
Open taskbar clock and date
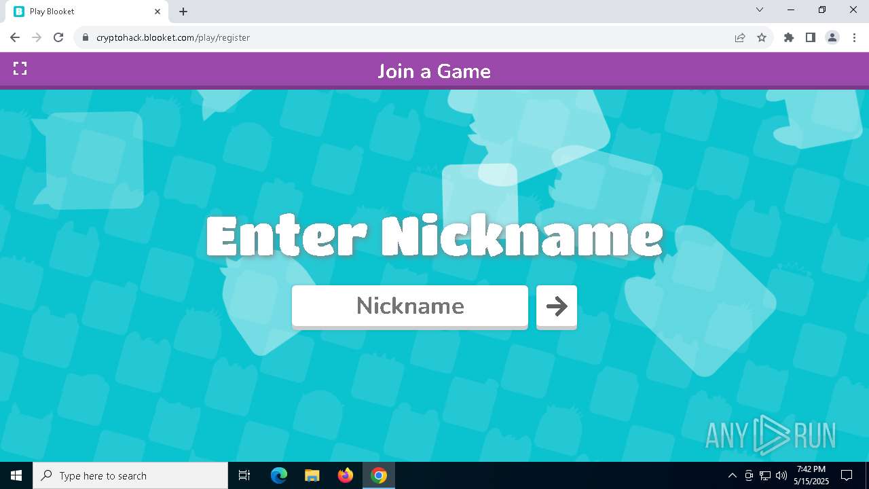811,475
